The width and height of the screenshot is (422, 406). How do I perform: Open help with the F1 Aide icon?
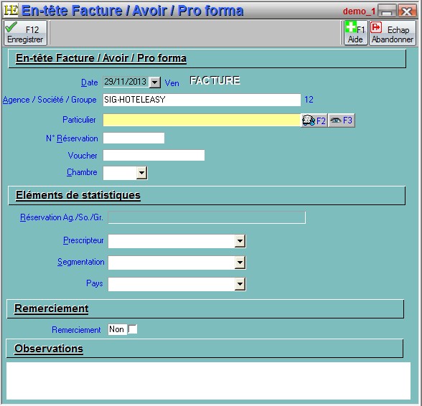[356, 33]
